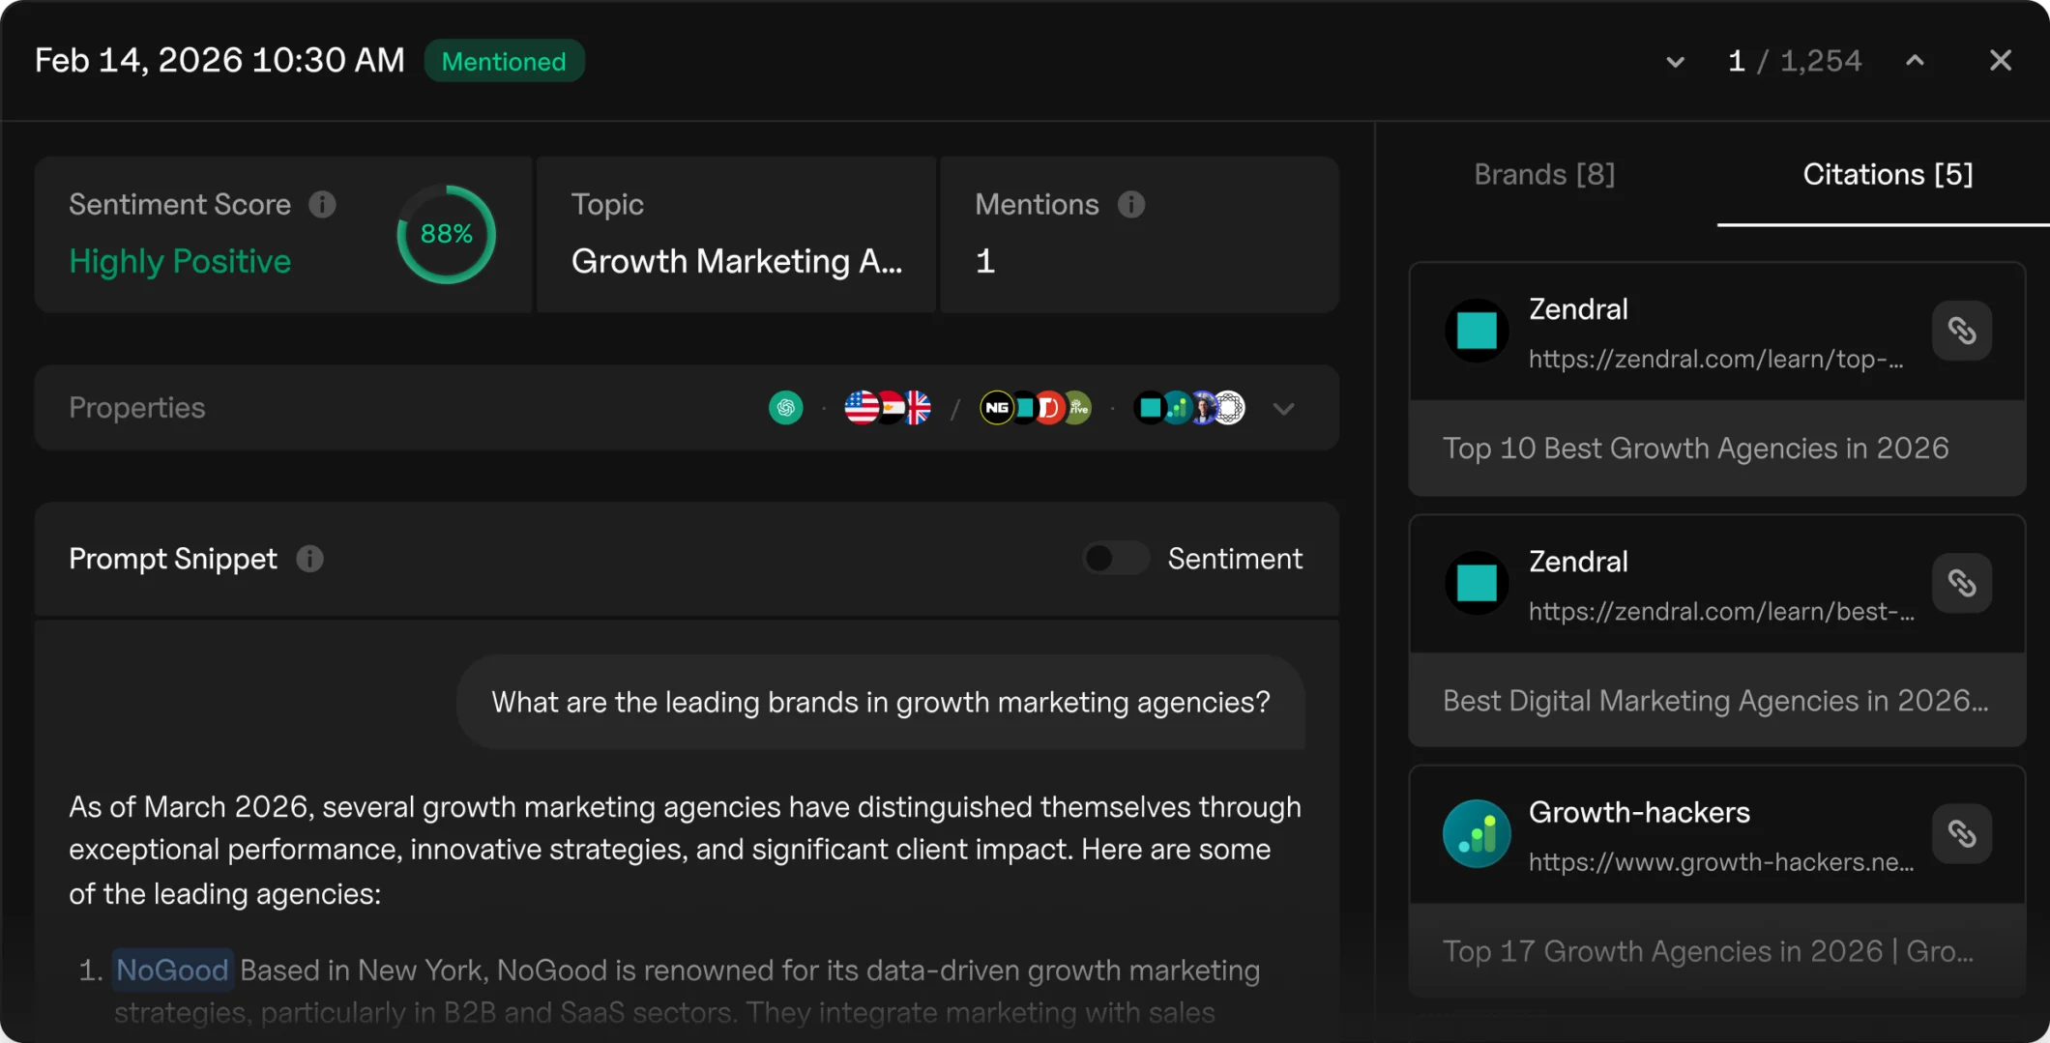Click the Prompt Snippet info icon
The image size is (2050, 1043).
[x=309, y=559]
